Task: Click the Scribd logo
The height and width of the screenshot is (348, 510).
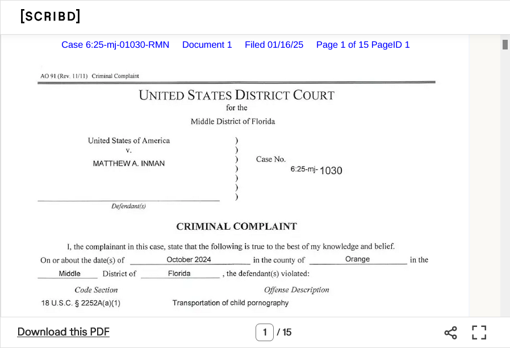Action: [x=50, y=16]
